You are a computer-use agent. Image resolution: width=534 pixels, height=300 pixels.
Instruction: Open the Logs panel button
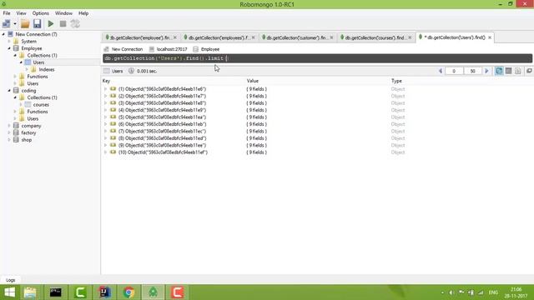[x=11, y=280]
